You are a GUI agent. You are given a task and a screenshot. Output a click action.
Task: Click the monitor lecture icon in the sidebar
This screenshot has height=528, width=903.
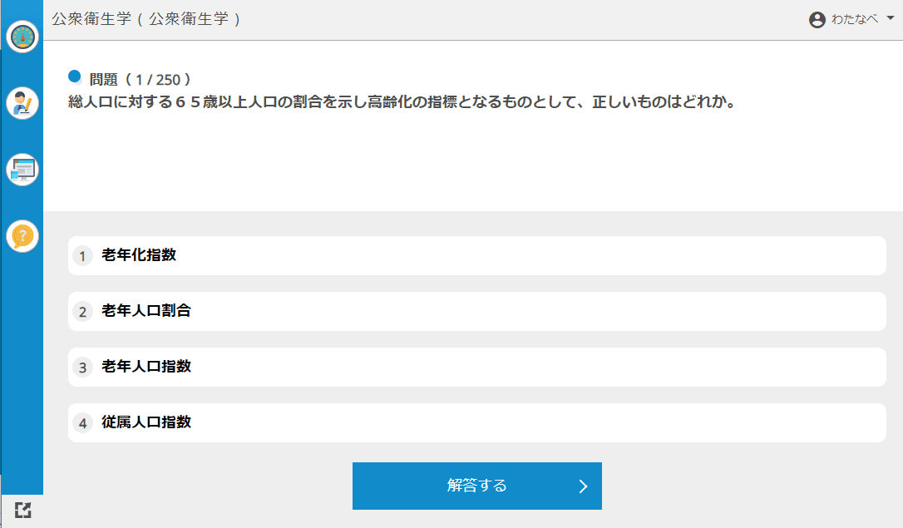tap(22, 169)
